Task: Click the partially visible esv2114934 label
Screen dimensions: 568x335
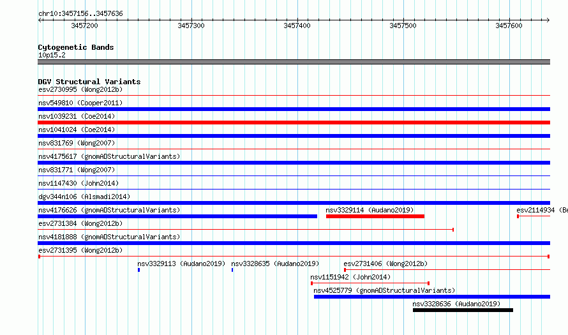Action: pos(542,210)
